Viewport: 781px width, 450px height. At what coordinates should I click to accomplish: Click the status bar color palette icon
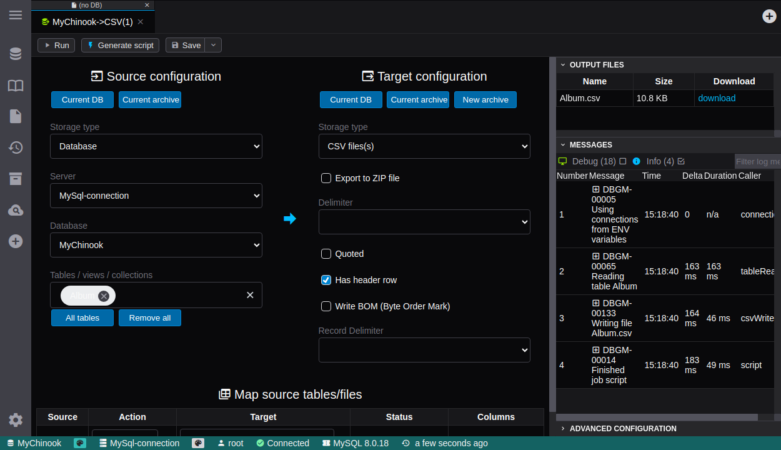pyautogui.click(x=80, y=443)
